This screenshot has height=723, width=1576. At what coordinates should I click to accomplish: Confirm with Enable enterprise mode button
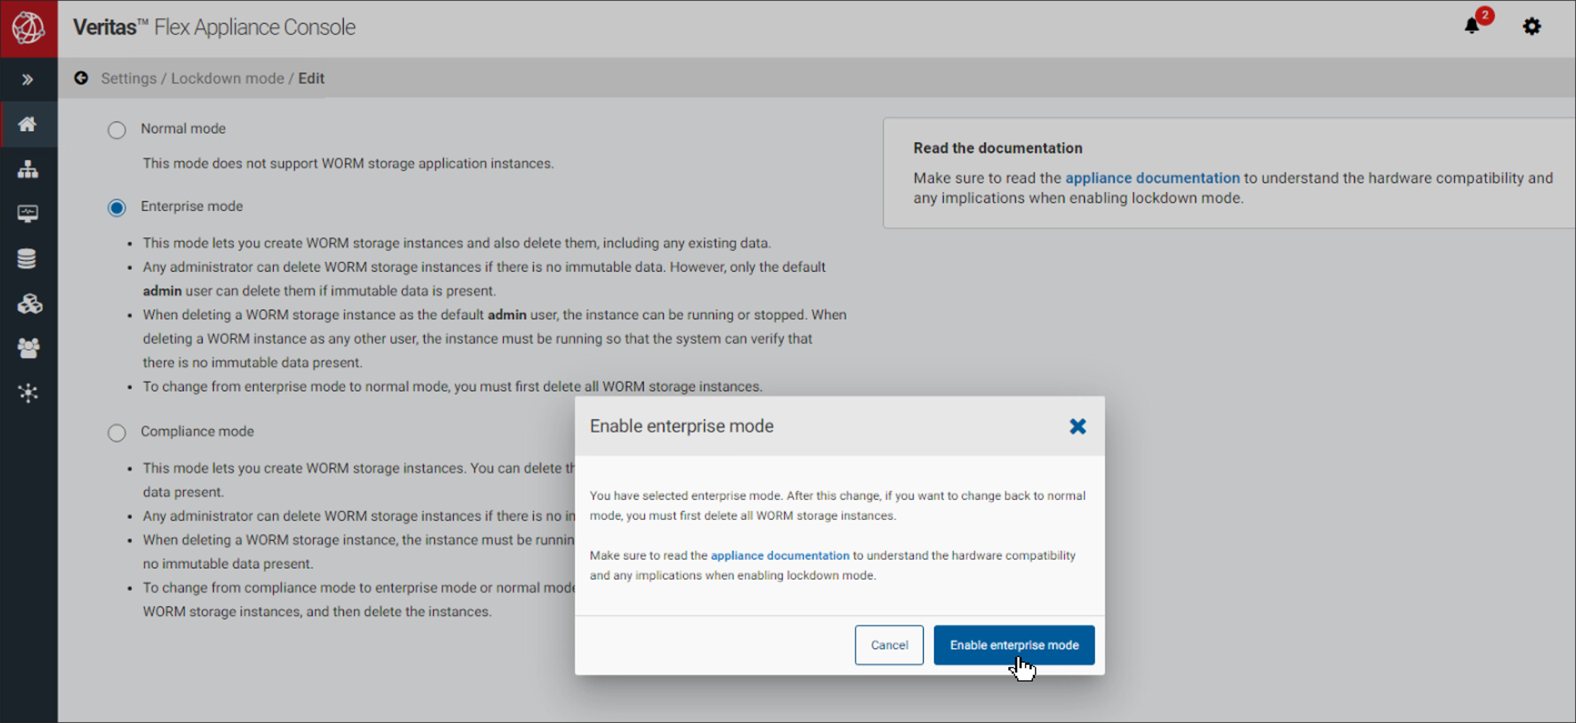[1014, 644]
